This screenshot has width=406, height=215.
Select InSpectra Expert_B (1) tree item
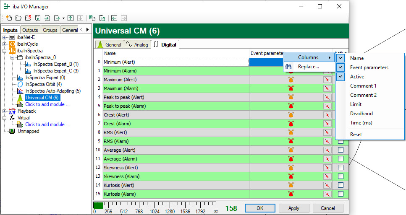point(56,64)
